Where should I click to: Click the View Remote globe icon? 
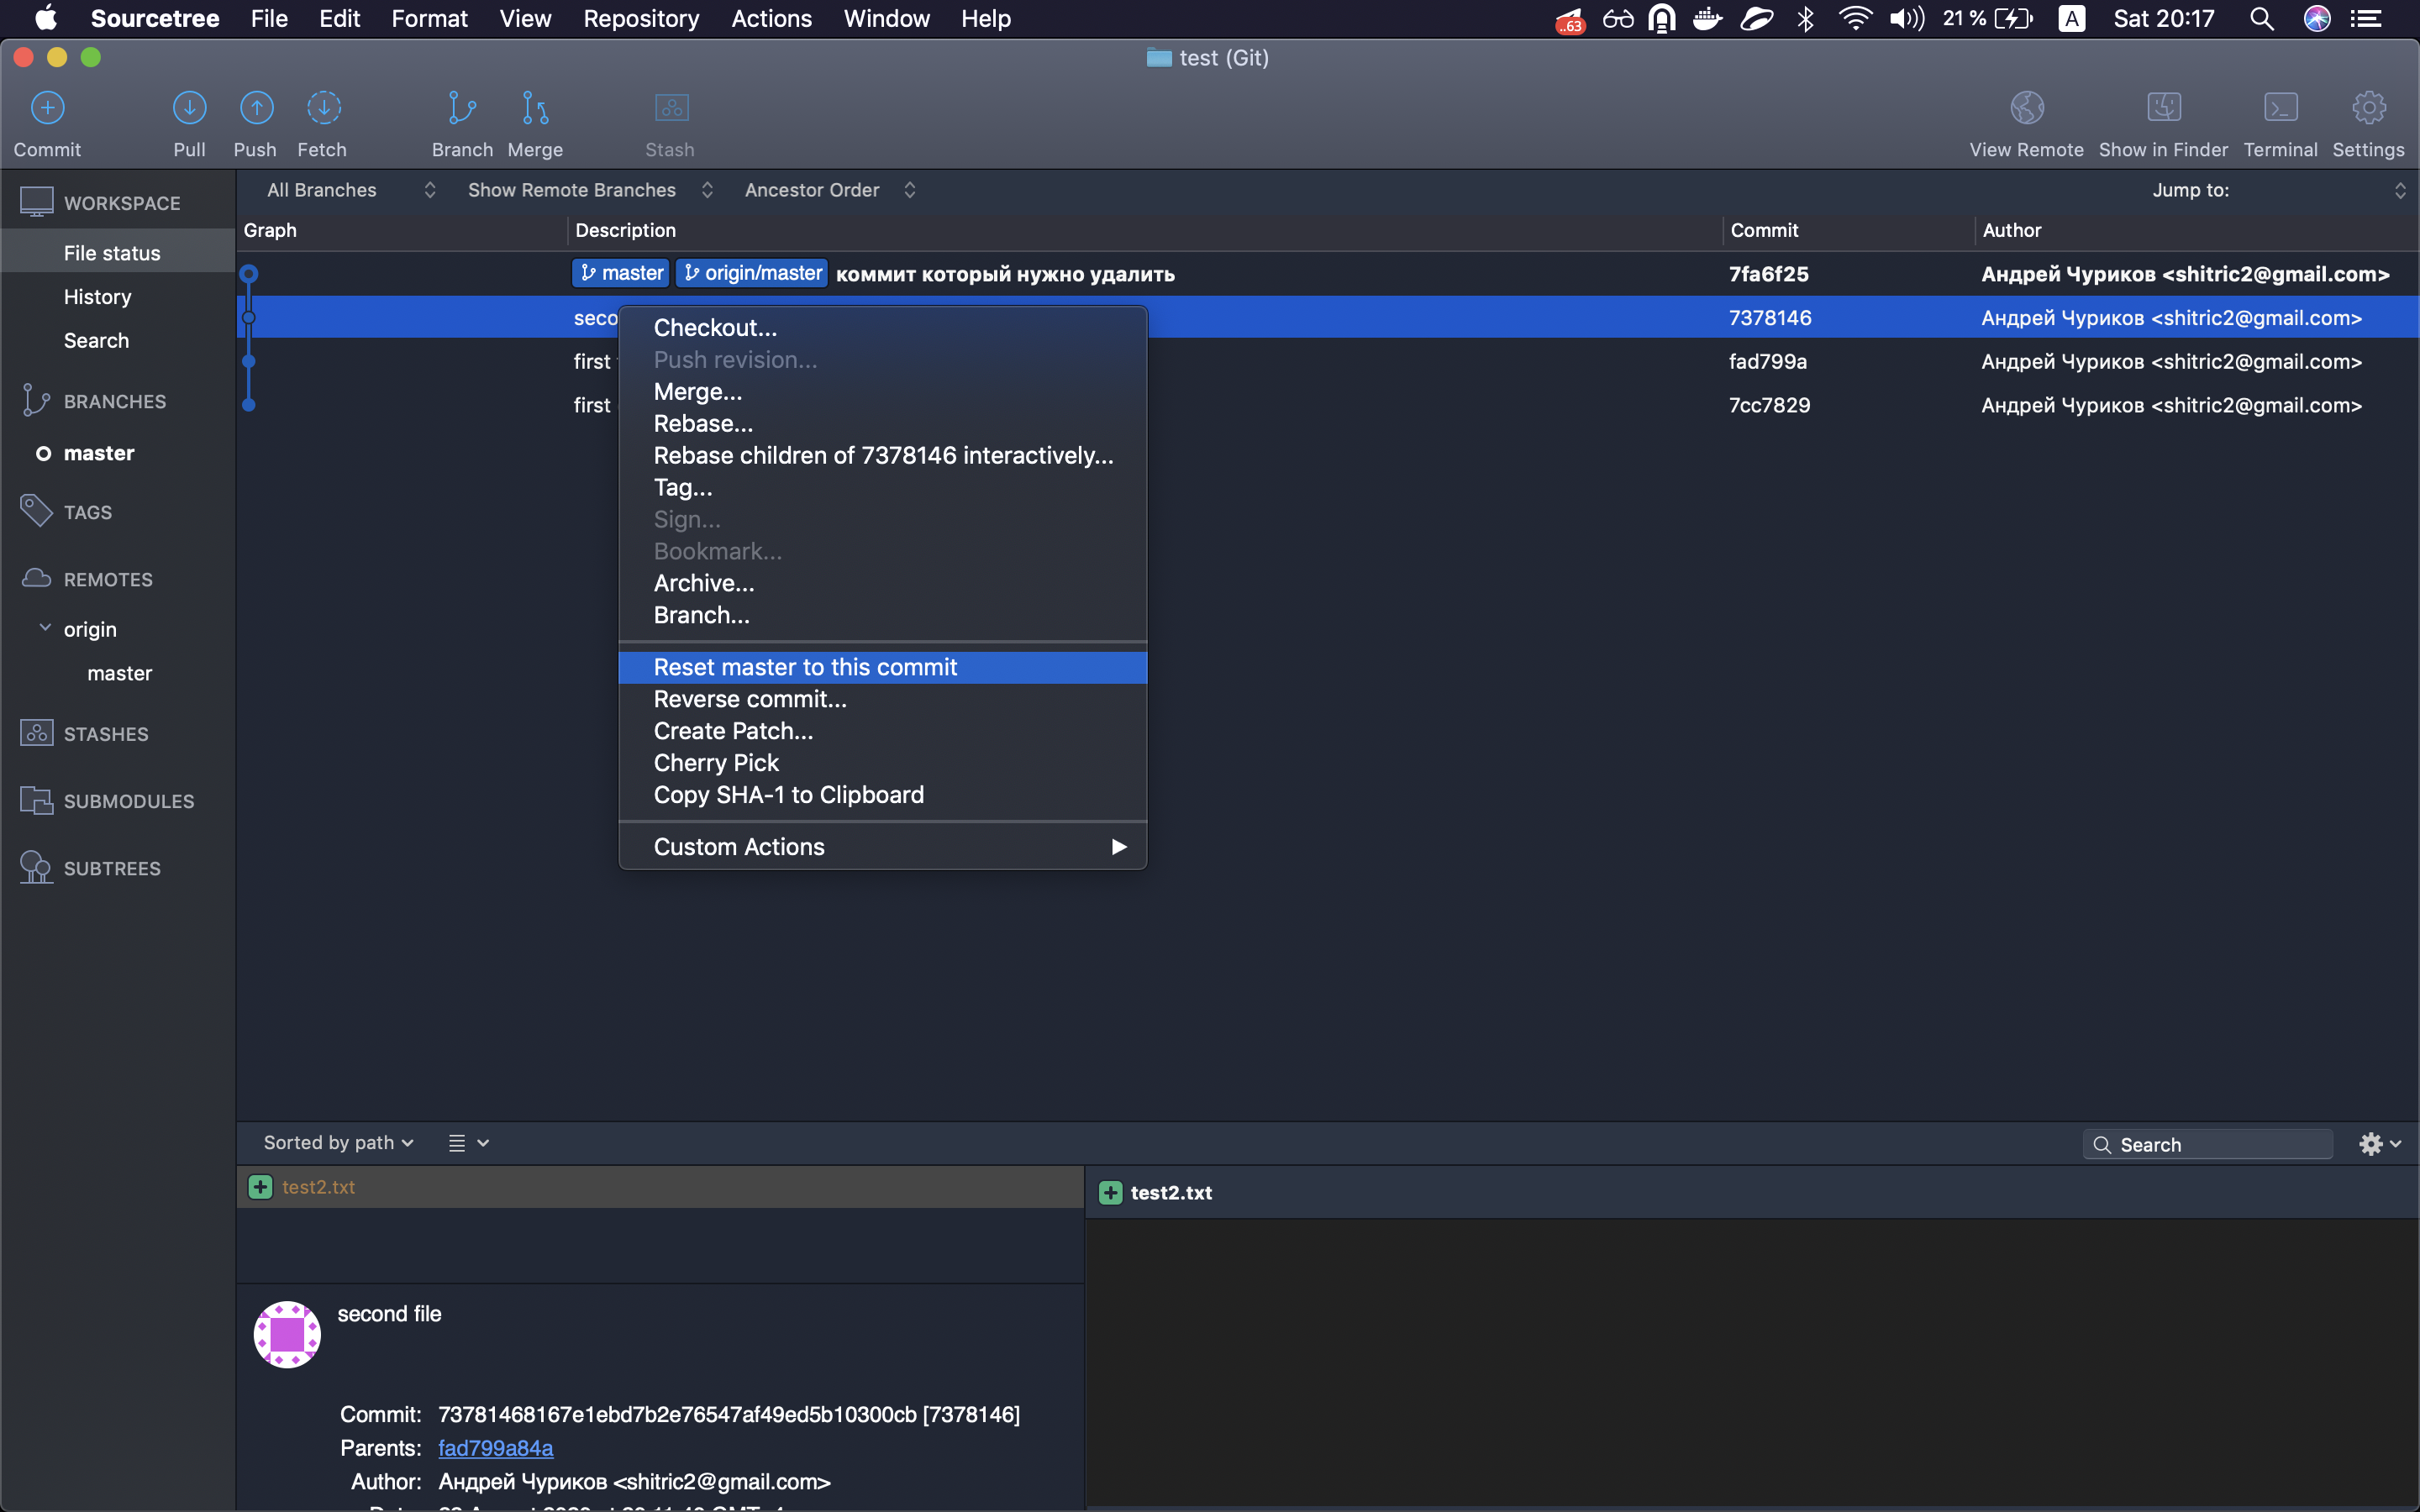2026,108
